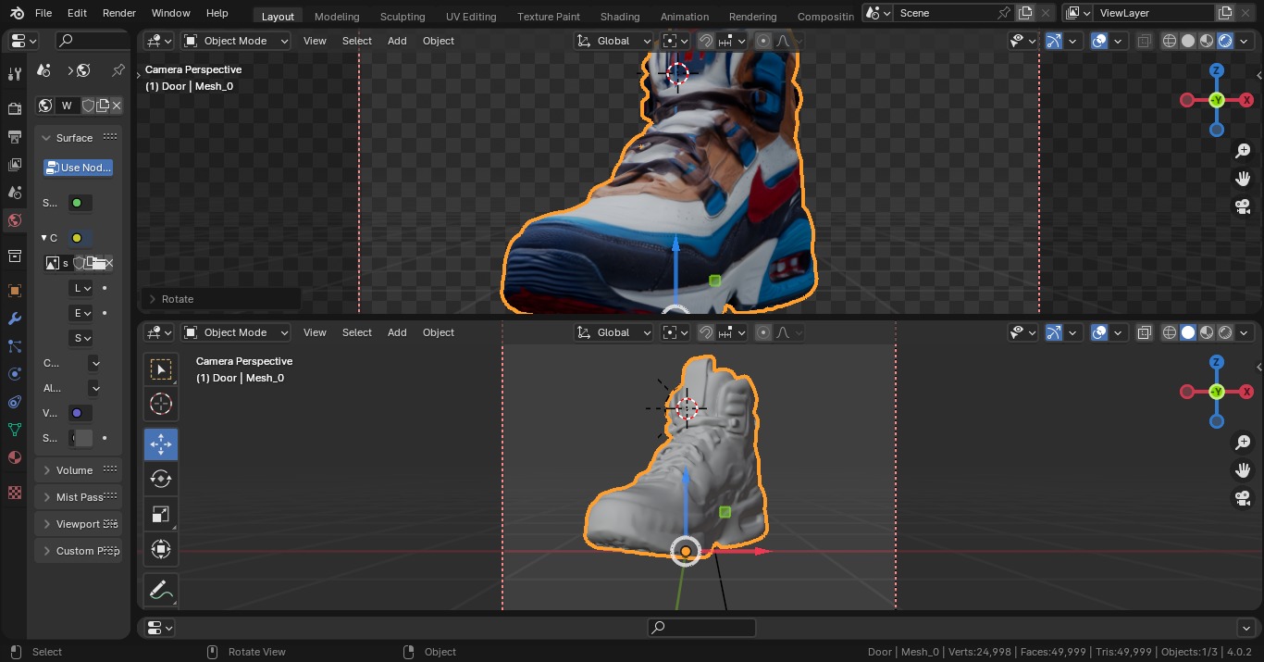Click the Scene name field

point(944,13)
